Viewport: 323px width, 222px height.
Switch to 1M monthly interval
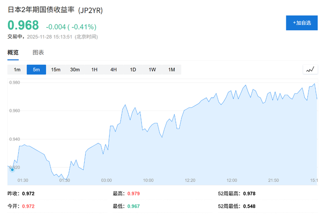[x=171, y=69]
